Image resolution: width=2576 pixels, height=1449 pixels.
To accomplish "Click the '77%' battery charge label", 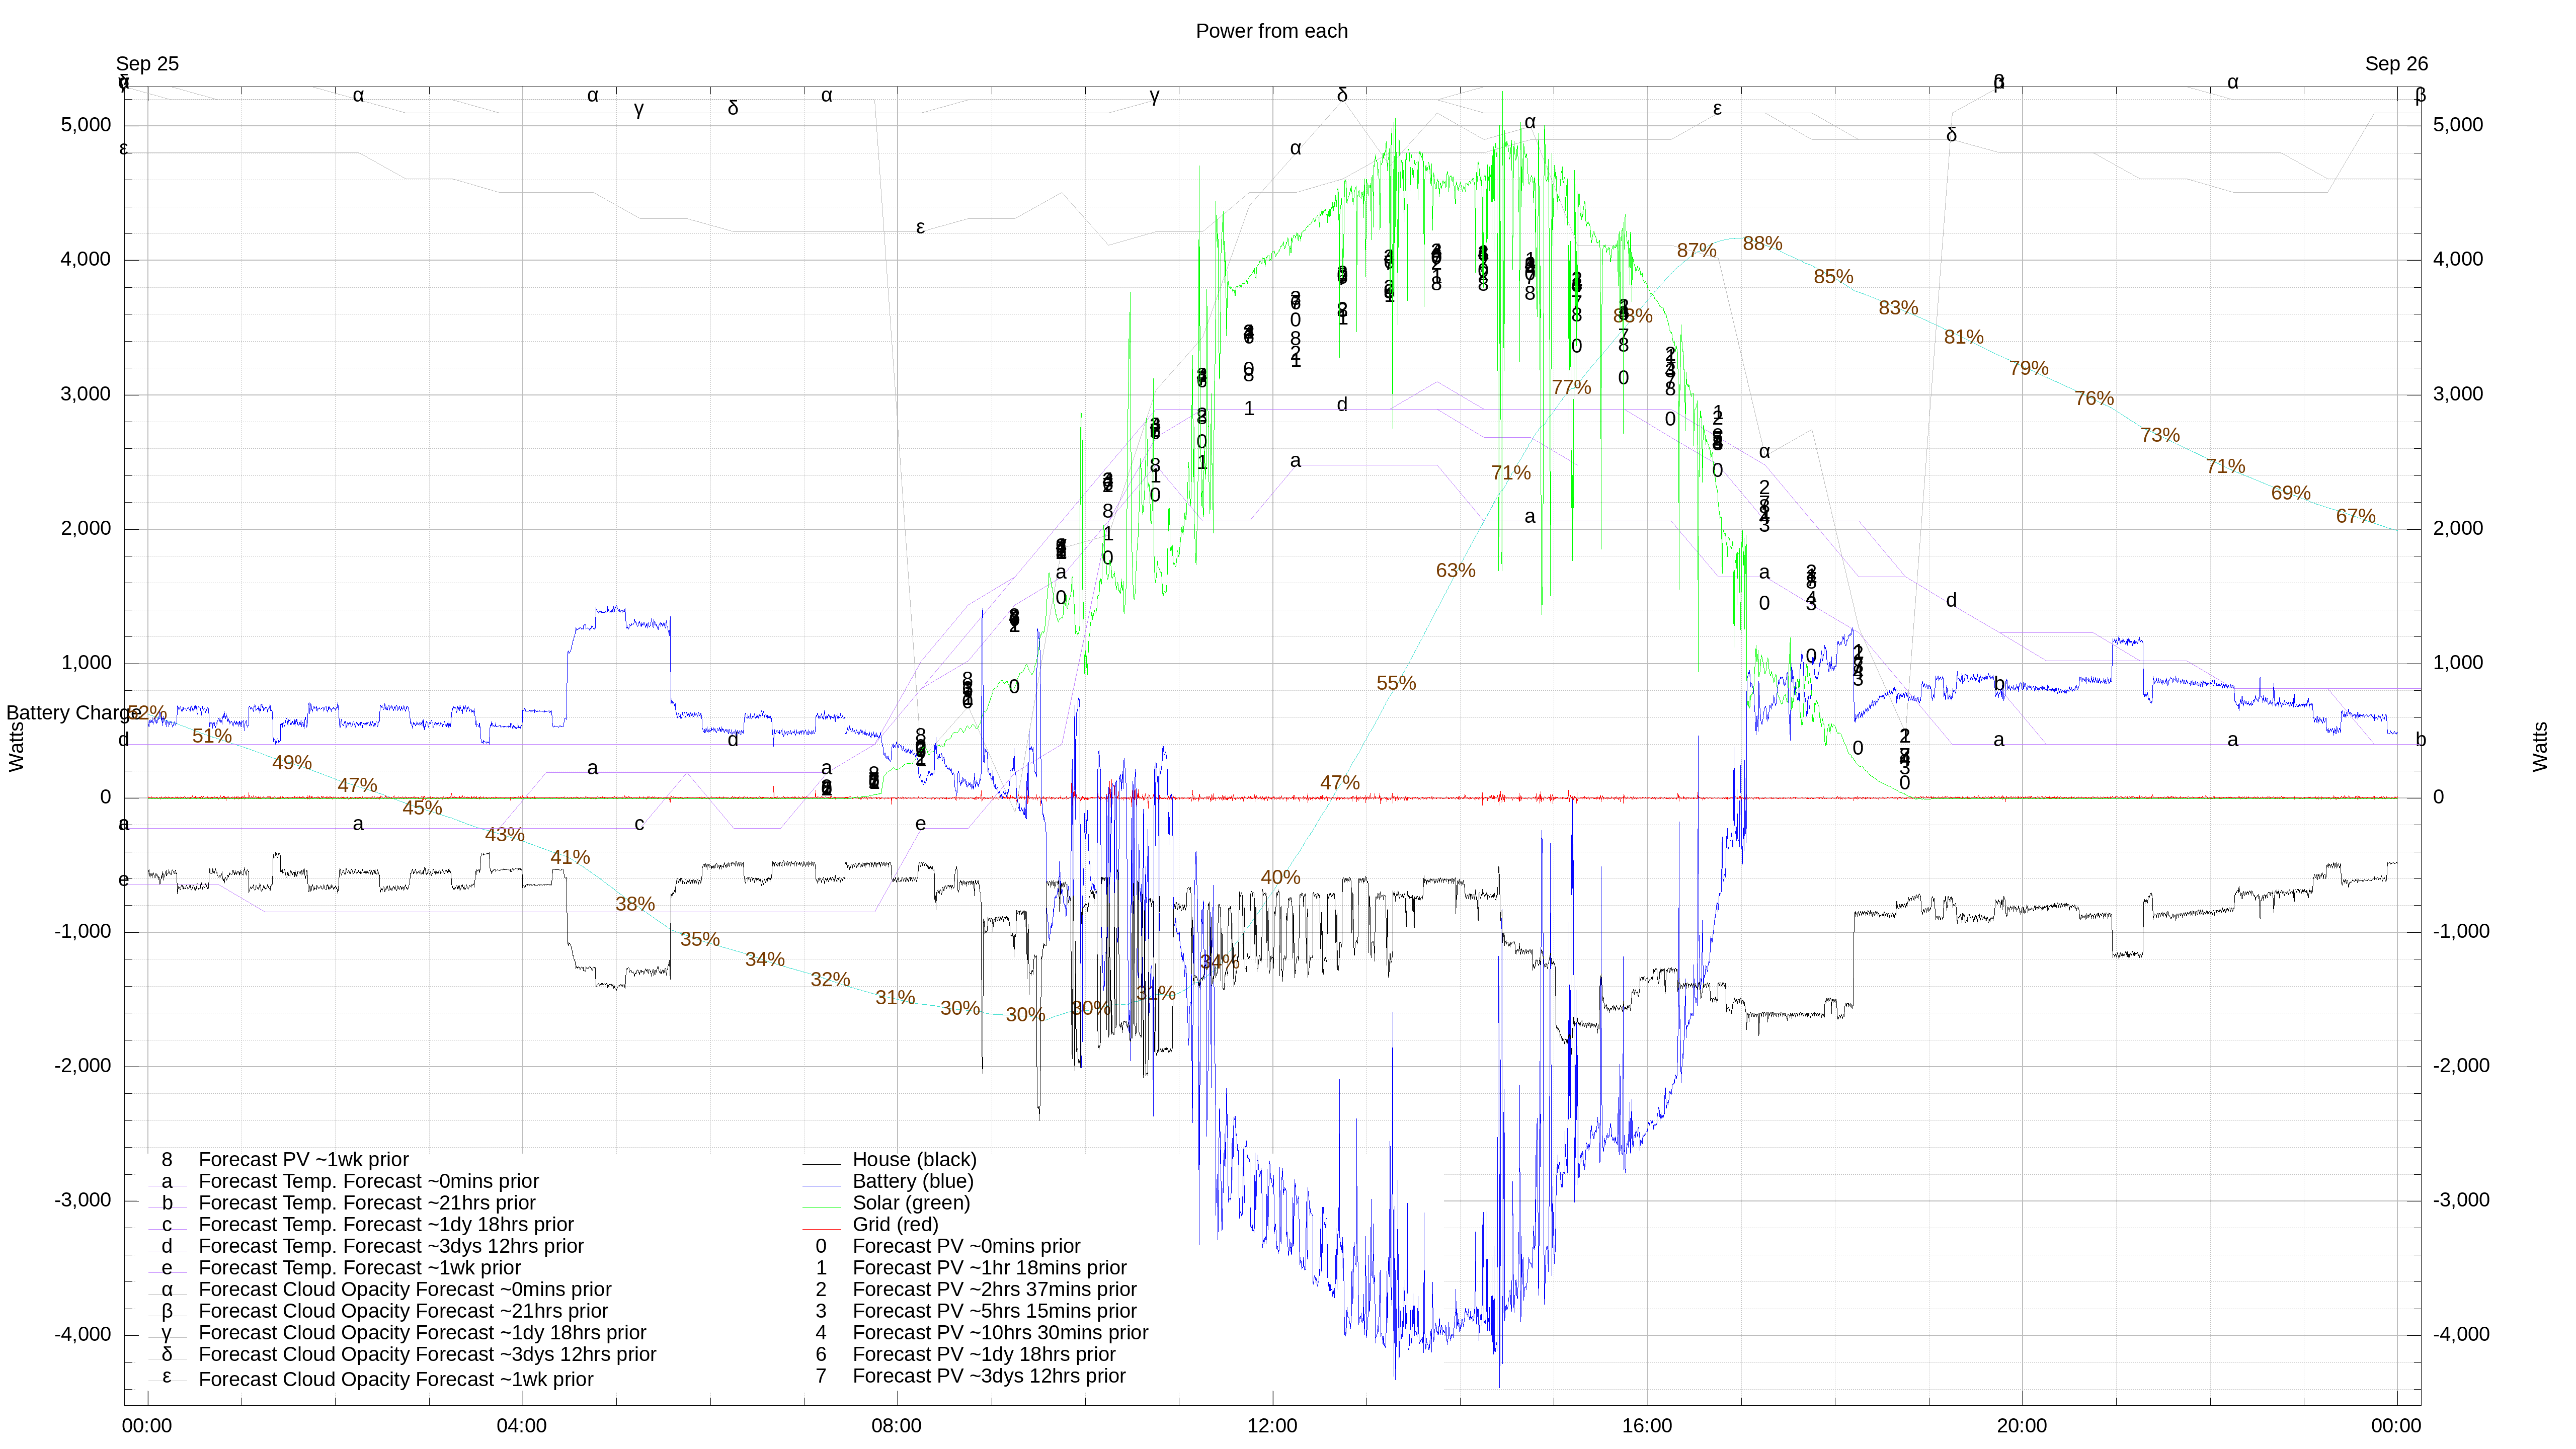I will (x=1571, y=388).
